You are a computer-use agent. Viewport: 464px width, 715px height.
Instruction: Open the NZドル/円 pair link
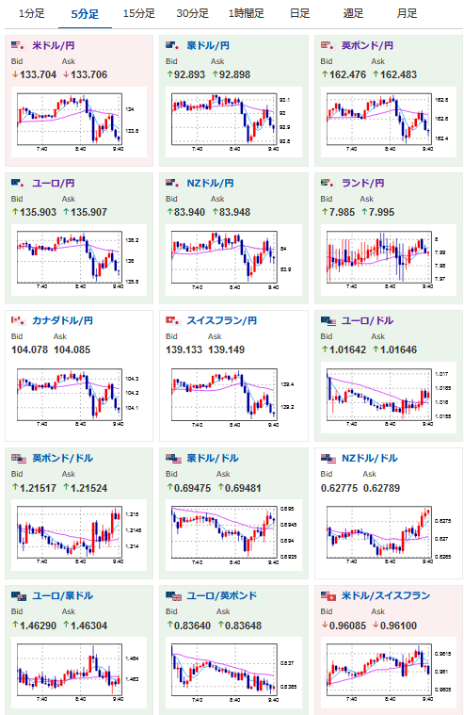click(210, 183)
